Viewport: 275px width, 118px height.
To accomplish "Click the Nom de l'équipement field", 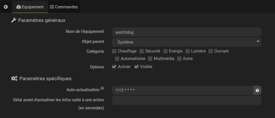I will click(187, 32).
